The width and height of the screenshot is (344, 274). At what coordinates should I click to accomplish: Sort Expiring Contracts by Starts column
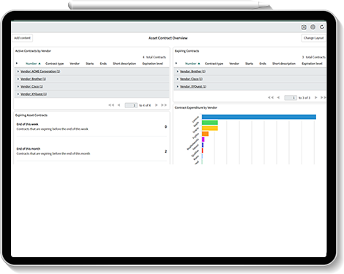pyautogui.click(x=249, y=64)
